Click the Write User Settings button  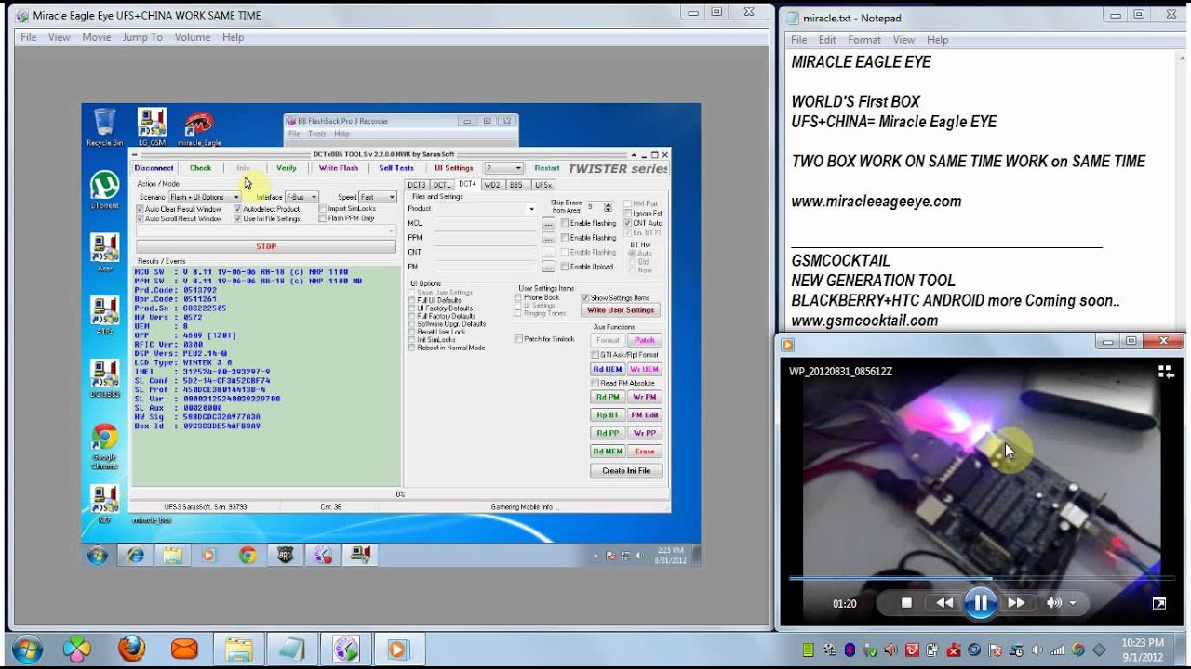tap(621, 309)
